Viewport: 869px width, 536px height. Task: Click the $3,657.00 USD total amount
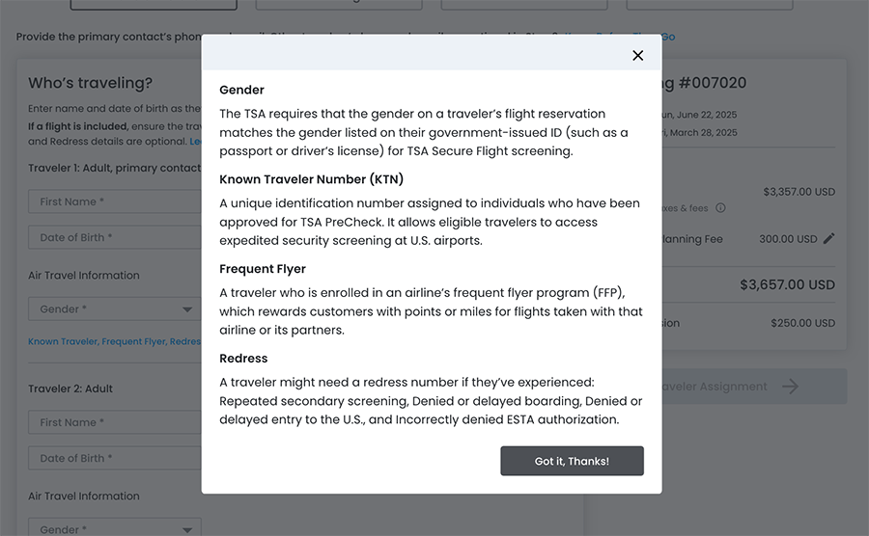[787, 284]
